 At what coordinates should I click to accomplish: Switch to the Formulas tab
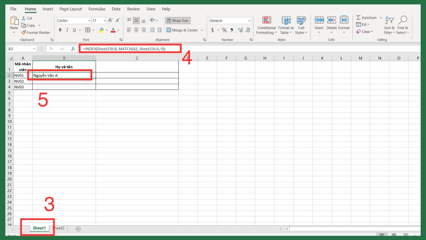pos(97,9)
